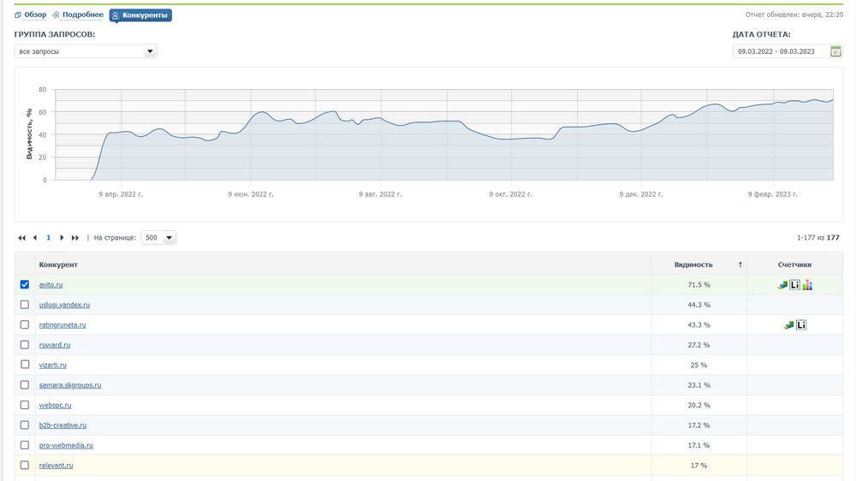This screenshot has width=856, height=481.
Task: Click the visibility chart line near 9 авг. 2022
Action: 378,118
